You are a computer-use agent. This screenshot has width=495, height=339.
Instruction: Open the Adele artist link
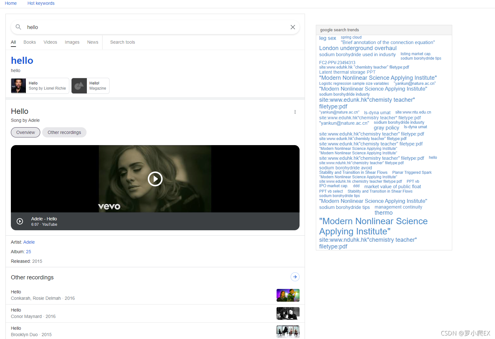point(29,242)
